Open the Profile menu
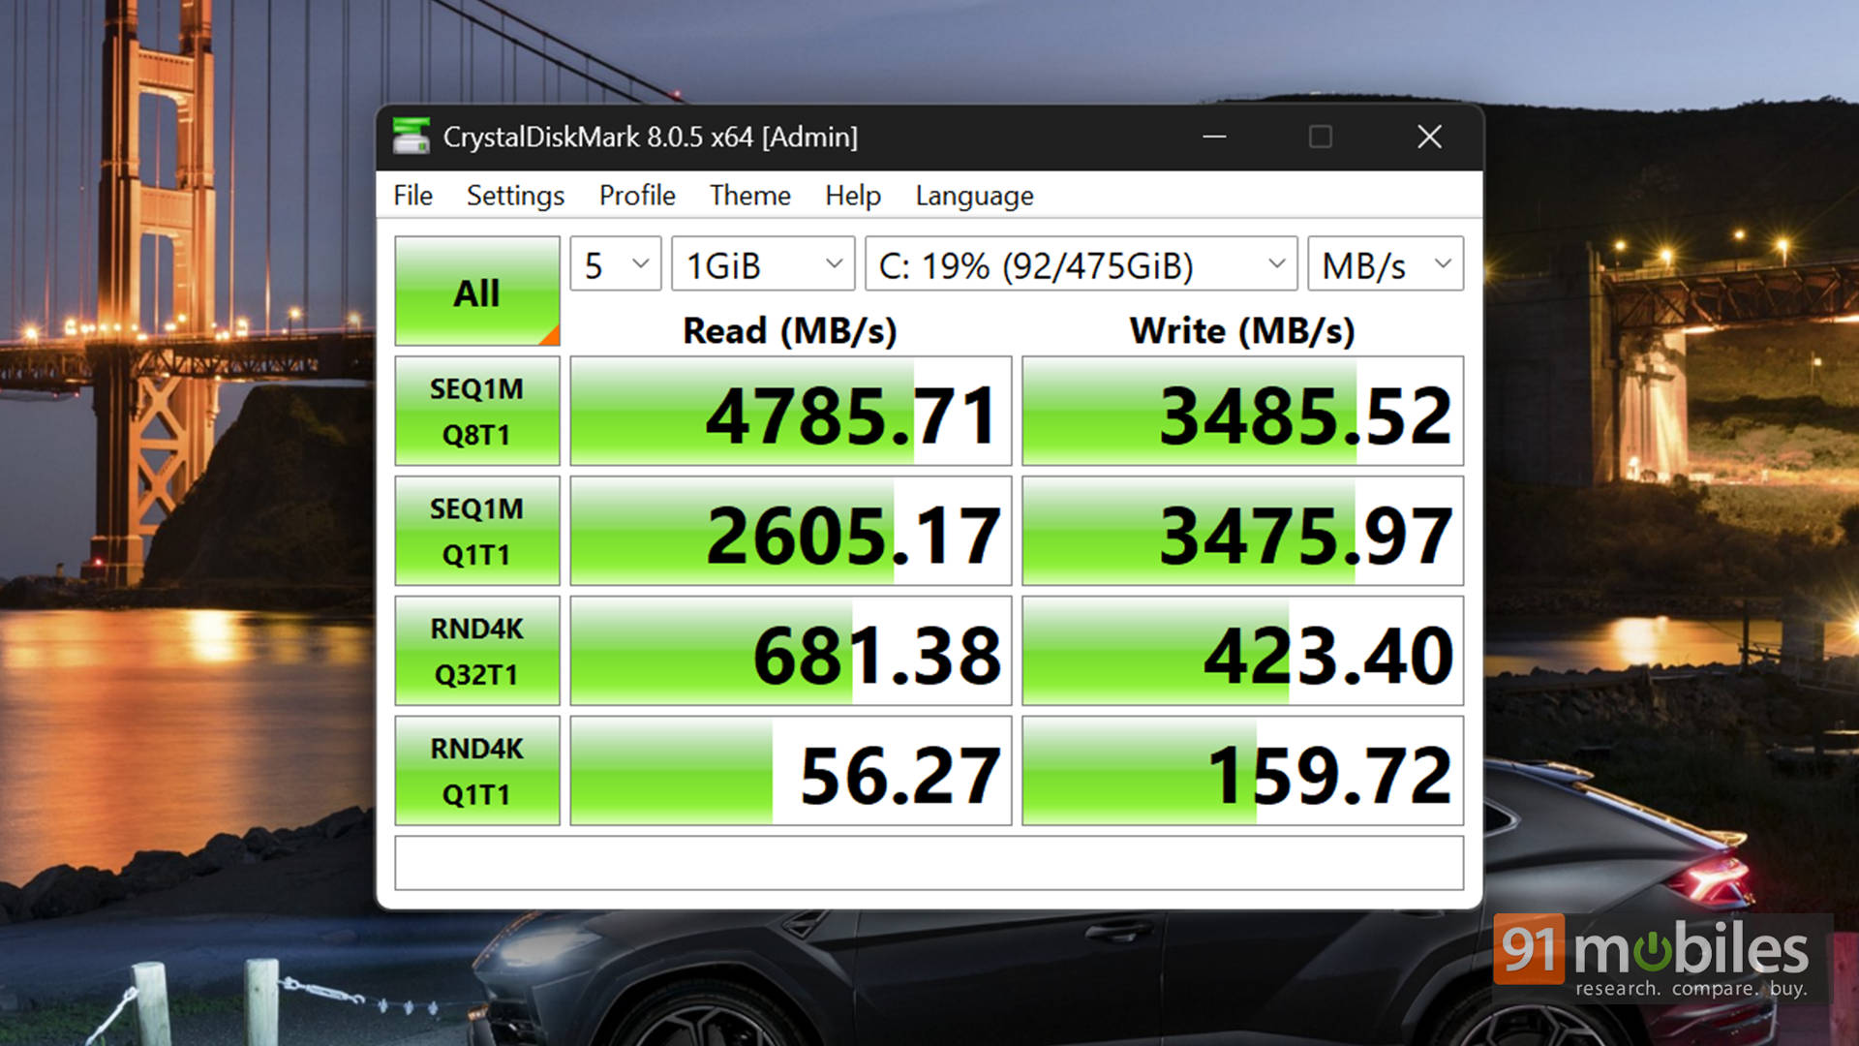 637,196
